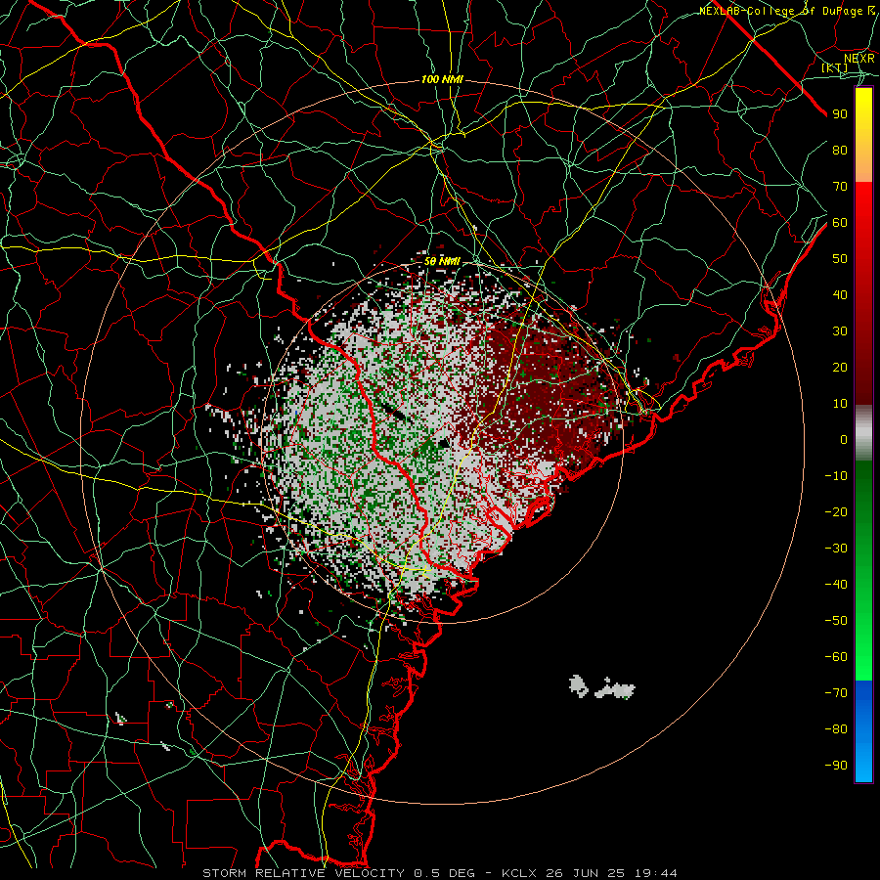Click the "70" value on the velocity scale

[x=840, y=187]
